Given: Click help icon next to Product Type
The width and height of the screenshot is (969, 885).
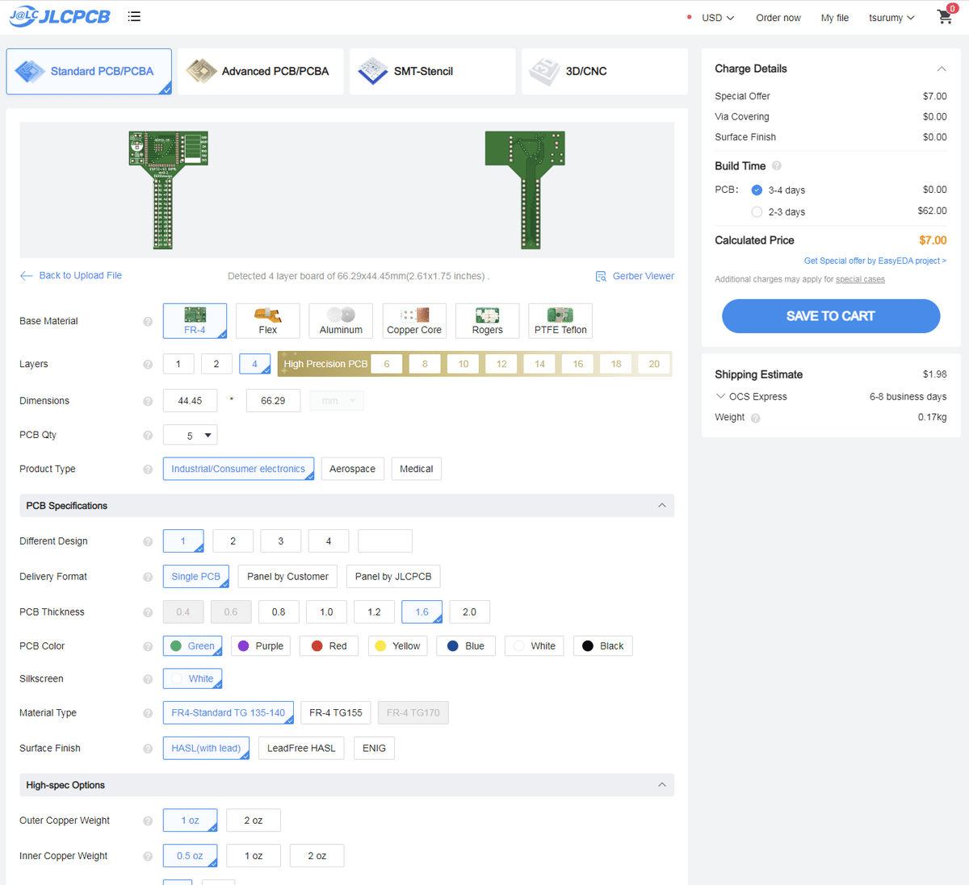Looking at the screenshot, I should pos(148,469).
